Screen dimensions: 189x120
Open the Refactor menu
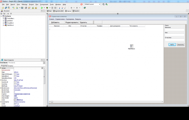coord(24,5)
